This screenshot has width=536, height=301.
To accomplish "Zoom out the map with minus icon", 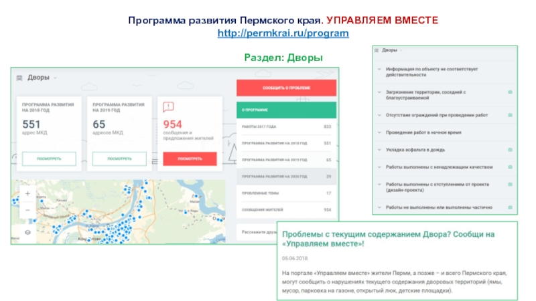I will [x=27, y=210].
